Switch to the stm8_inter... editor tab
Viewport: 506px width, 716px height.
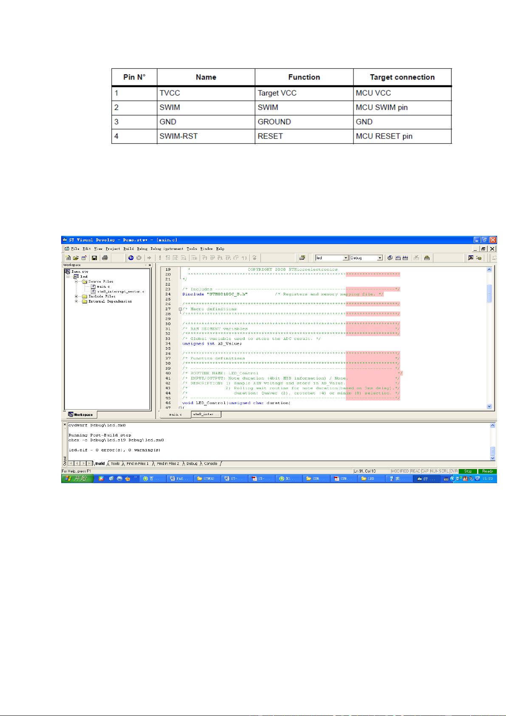[206, 414]
